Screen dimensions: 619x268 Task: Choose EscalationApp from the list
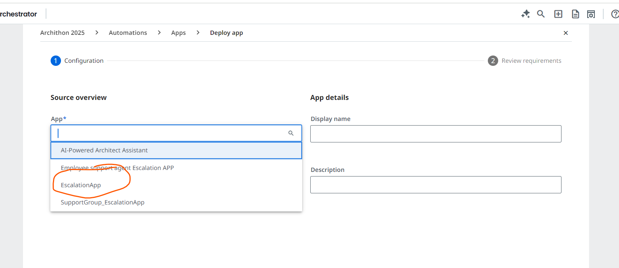click(81, 185)
